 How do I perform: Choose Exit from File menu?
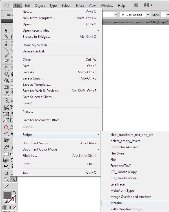click(x=58, y=173)
